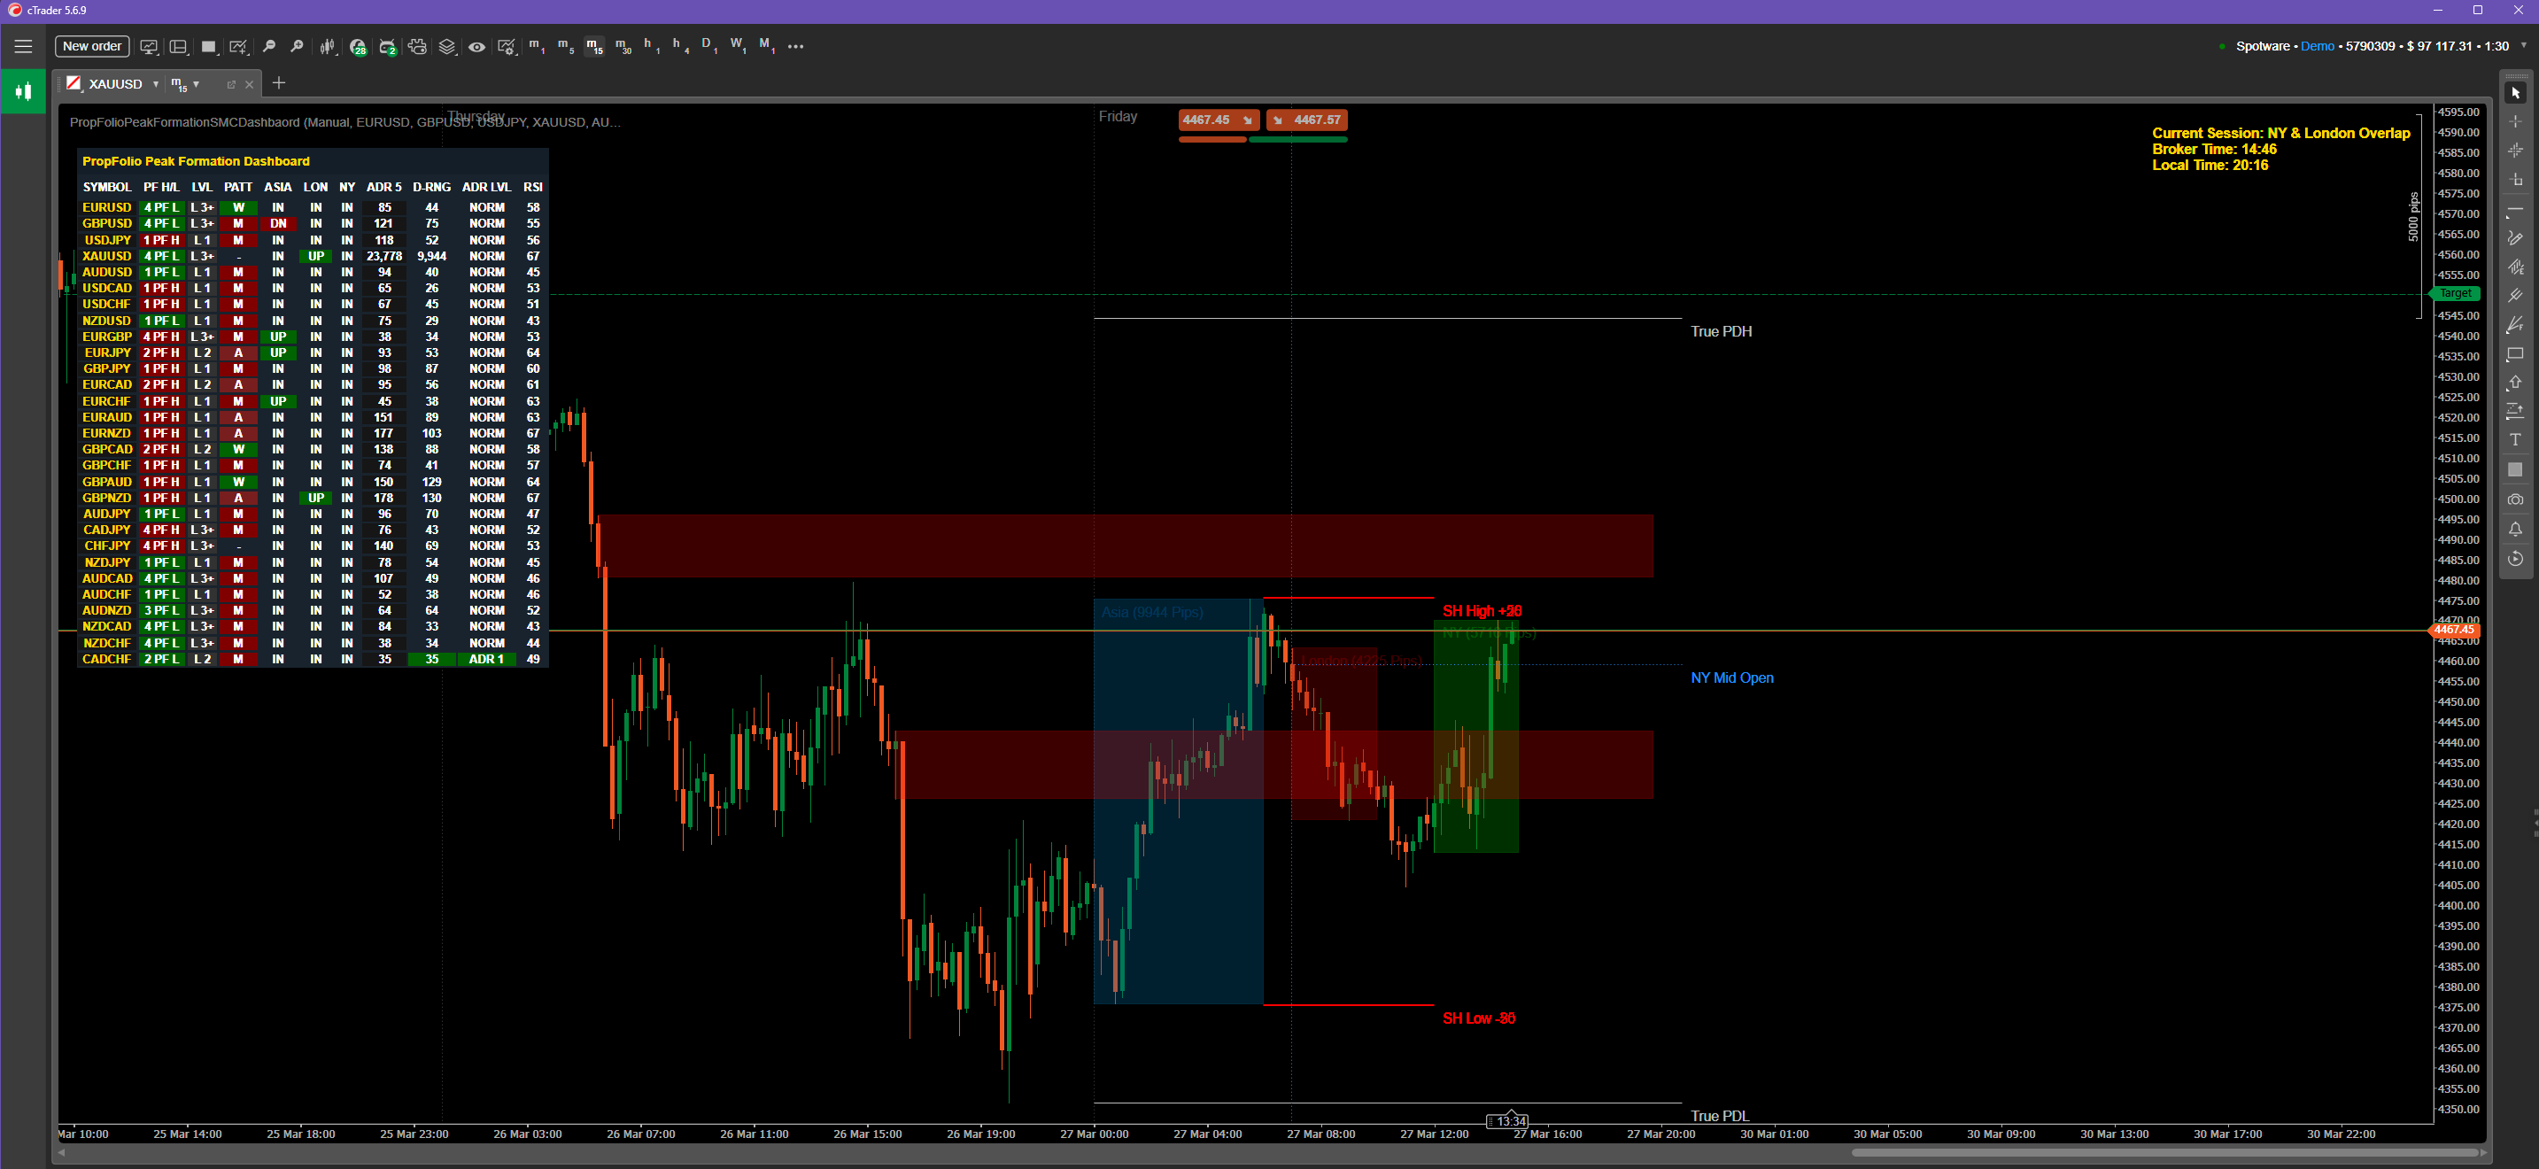Open the indicators icon with badge 28
2539x1169 pixels.
(x=358, y=46)
